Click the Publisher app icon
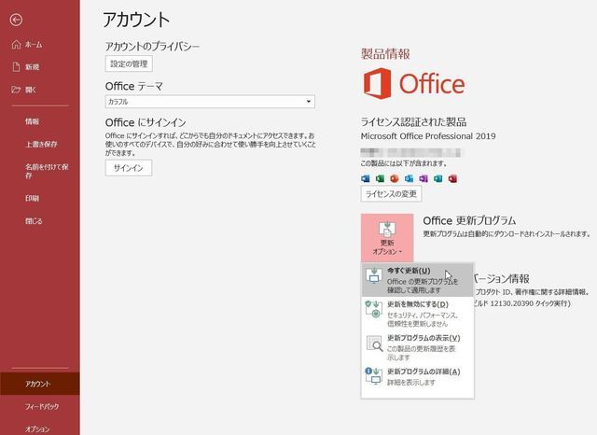 click(x=437, y=178)
